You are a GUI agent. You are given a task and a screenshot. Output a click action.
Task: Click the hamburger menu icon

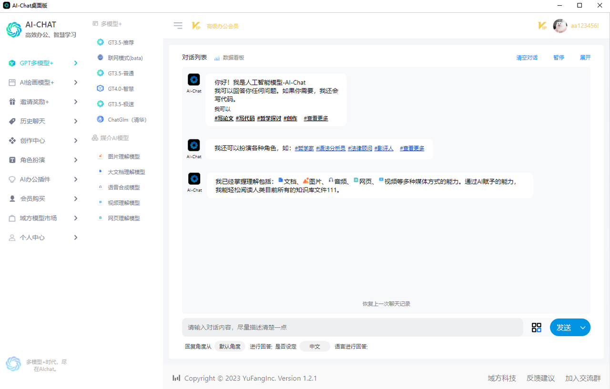coord(178,26)
